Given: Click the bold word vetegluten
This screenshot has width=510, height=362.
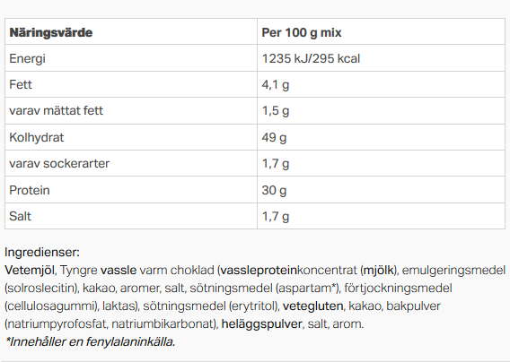Looking at the screenshot, I should pyautogui.click(x=312, y=306).
